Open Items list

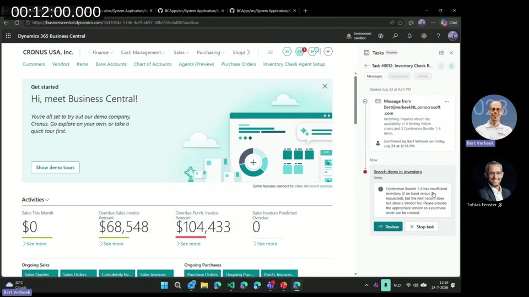click(82, 64)
